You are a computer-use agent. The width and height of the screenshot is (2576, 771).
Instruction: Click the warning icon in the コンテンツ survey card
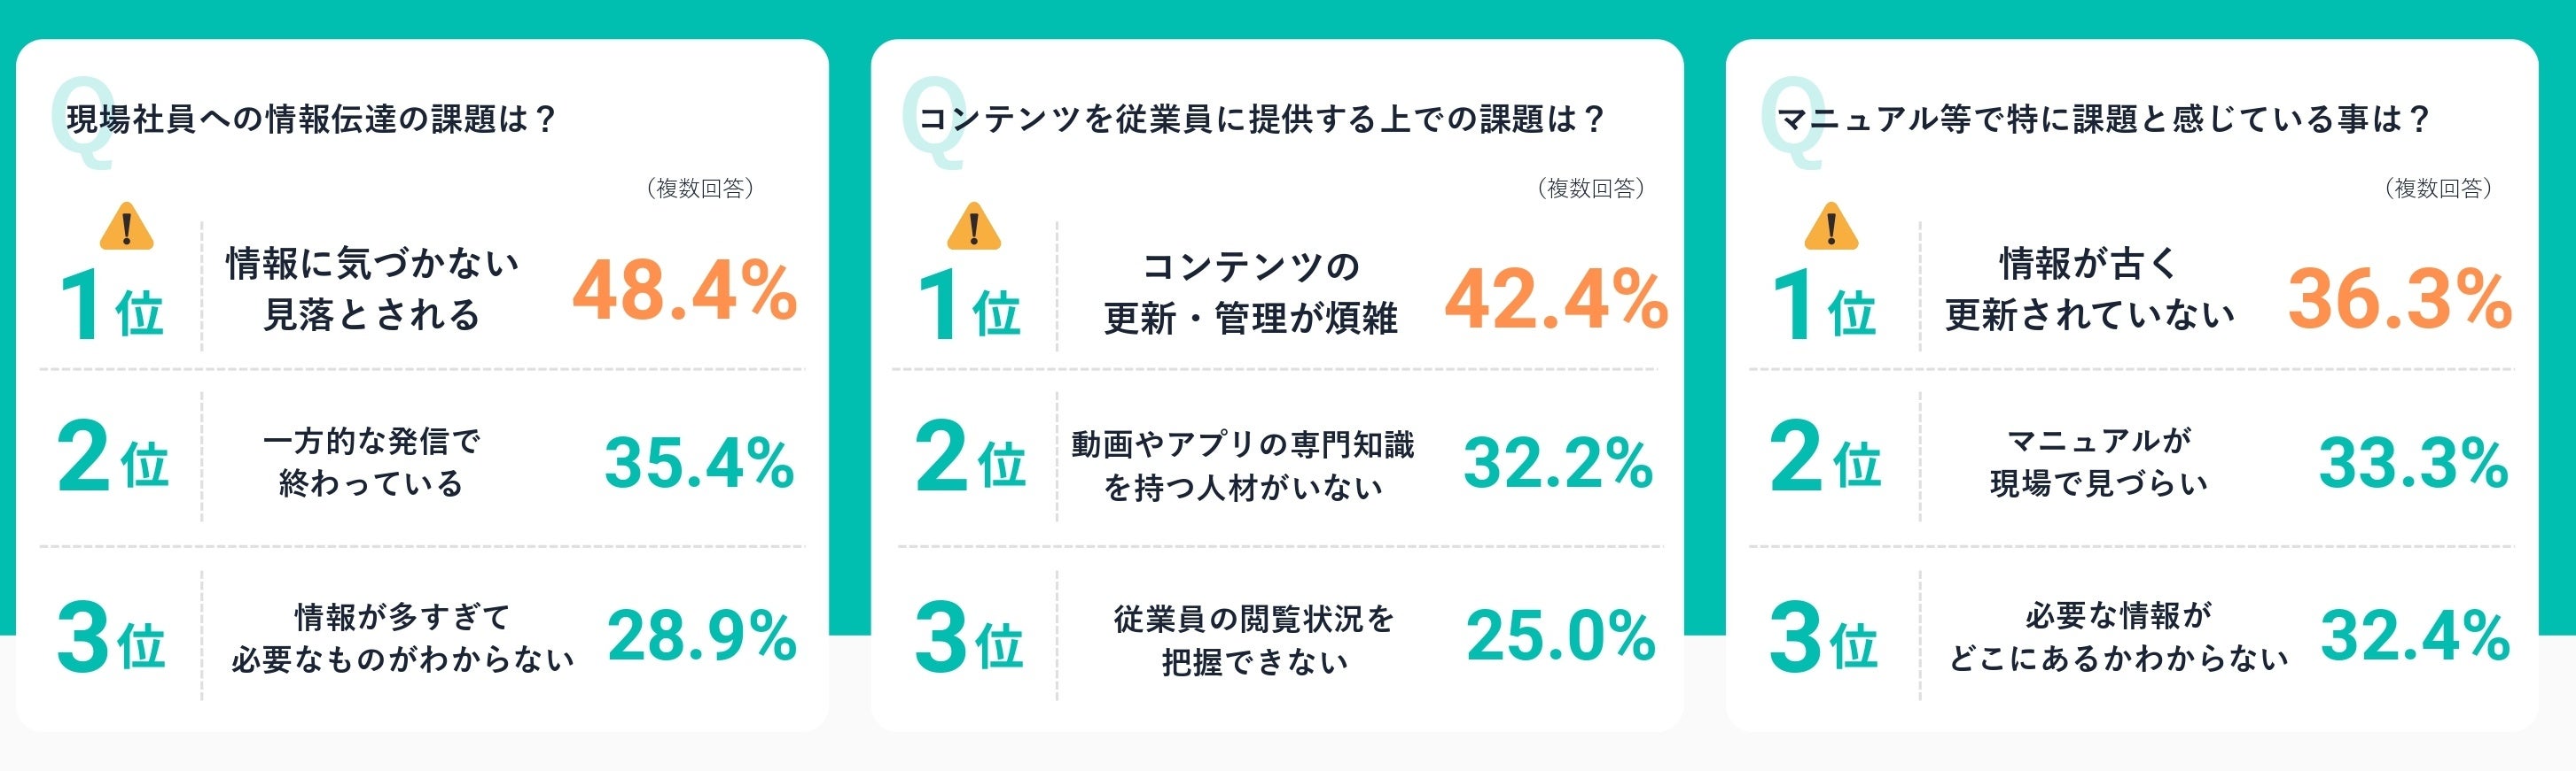coord(973,227)
